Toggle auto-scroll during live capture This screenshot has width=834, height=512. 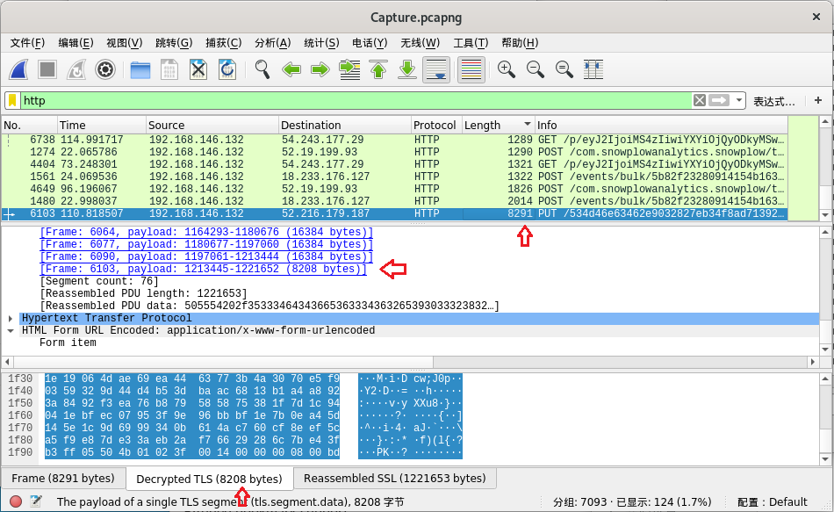[x=436, y=69]
